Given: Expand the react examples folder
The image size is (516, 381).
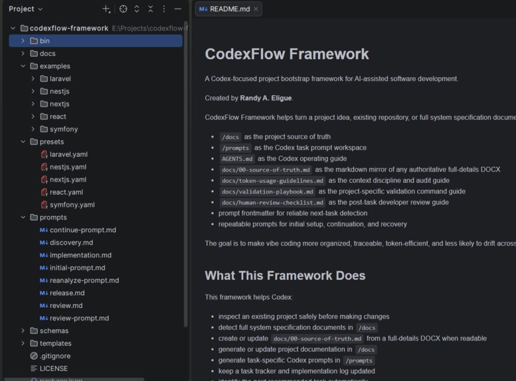Looking at the screenshot, I should tap(33, 116).
